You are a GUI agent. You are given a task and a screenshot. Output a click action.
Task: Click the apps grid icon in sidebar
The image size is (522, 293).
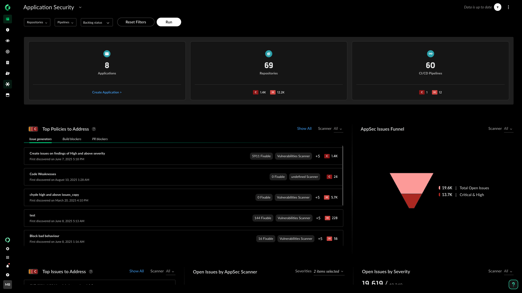(8, 257)
